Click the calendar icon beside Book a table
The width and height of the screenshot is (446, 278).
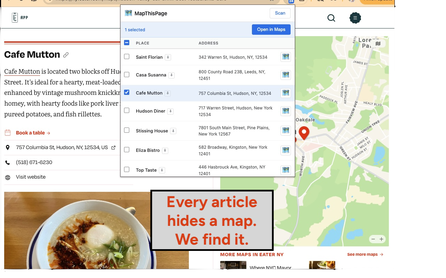click(x=8, y=133)
